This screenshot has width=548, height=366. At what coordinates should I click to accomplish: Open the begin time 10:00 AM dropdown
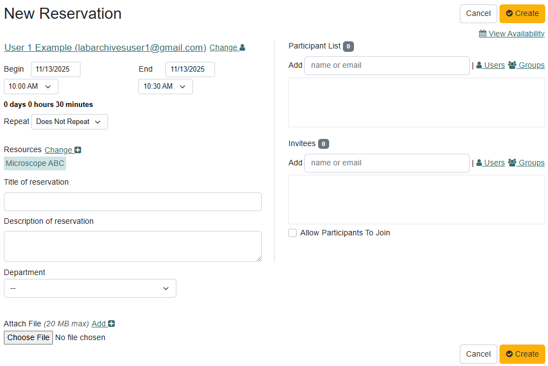pyautogui.click(x=31, y=87)
